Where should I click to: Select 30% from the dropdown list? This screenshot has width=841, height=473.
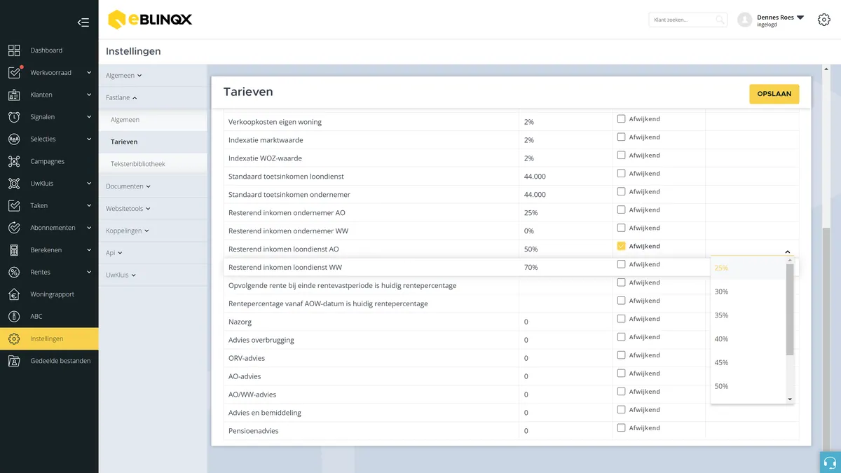click(x=748, y=292)
